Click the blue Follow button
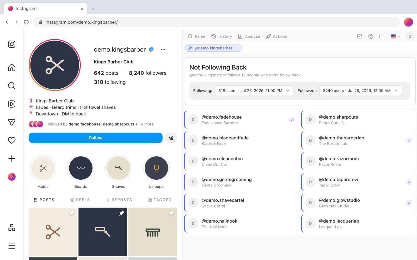Image resolution: width=417 pixels, height=260 pixels. tap(96, 138)
